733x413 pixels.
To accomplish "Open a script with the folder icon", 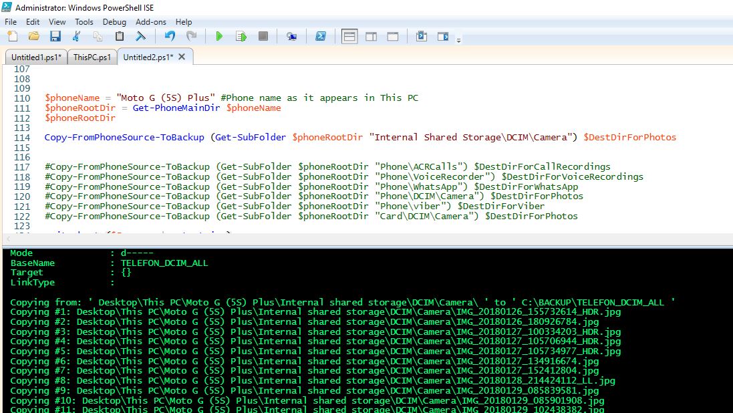I will (x=33, y=36).
